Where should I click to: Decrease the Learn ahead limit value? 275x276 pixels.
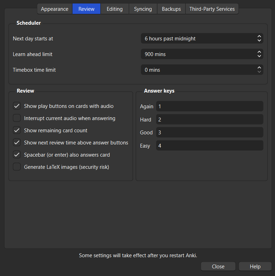(259, 56)
